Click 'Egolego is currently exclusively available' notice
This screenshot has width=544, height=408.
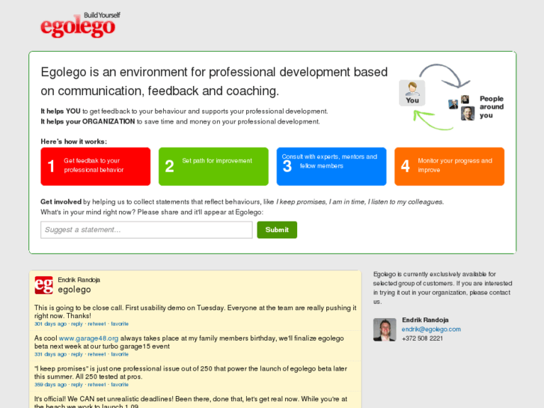click(x=443, y=288)
